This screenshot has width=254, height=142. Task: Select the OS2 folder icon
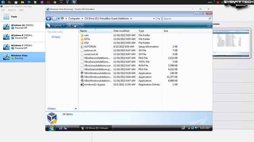tap(82, 43)
